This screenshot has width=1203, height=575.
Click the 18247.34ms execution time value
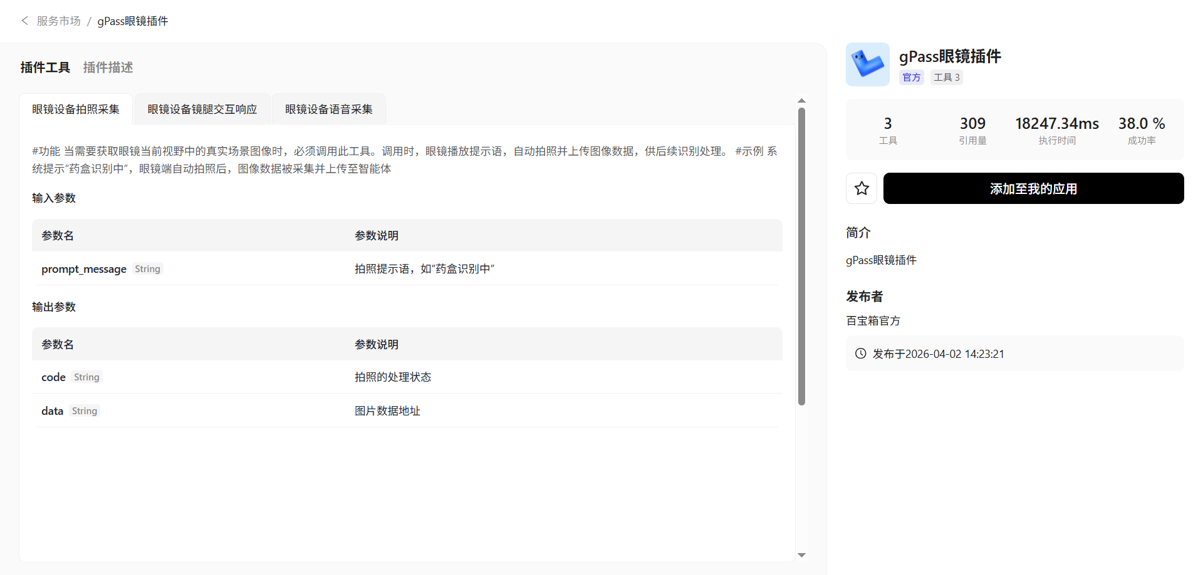[x=1057, y=123]
